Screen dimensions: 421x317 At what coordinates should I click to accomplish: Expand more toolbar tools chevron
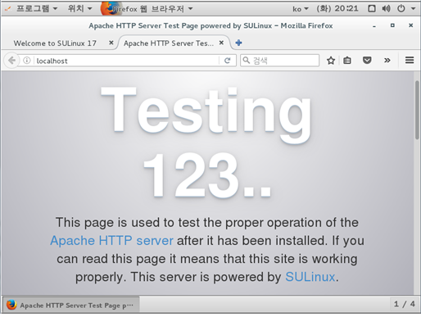pos(387,60)
